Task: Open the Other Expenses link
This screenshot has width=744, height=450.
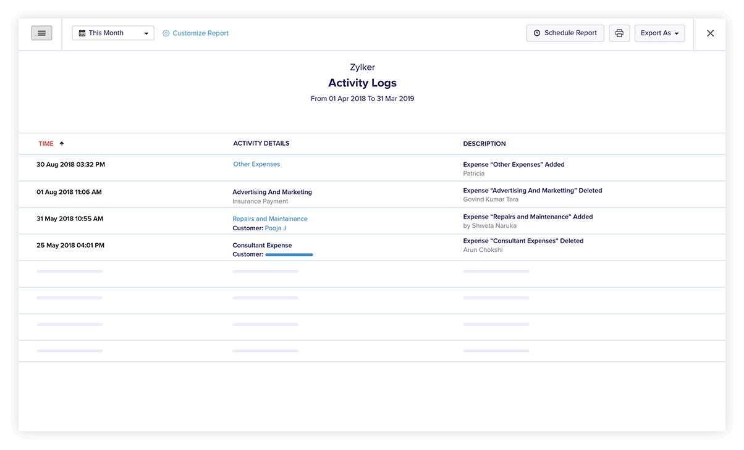Action: (x=256, y=164)
